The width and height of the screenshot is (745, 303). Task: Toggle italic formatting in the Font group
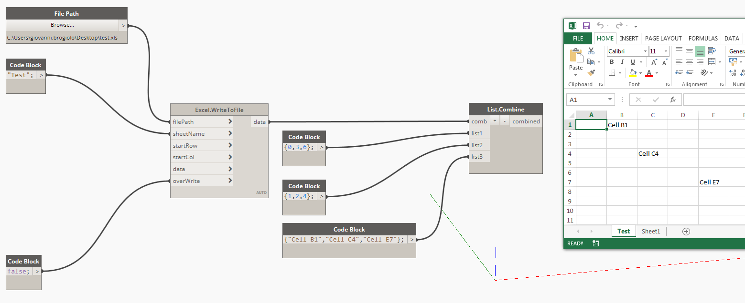pyautogui.click(x=622, y=62)
